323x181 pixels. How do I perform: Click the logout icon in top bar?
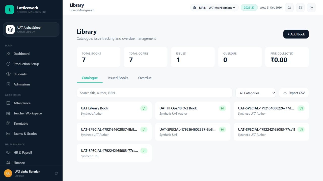pos(311,8)
